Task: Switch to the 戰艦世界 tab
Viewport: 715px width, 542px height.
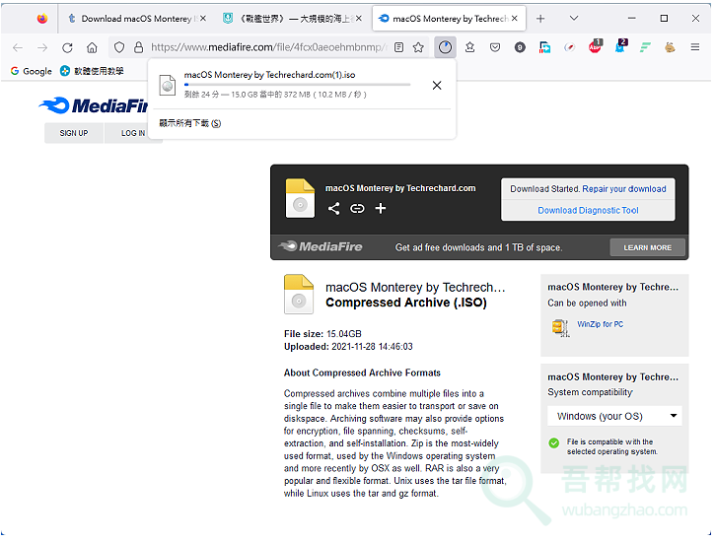Action: 291,19
